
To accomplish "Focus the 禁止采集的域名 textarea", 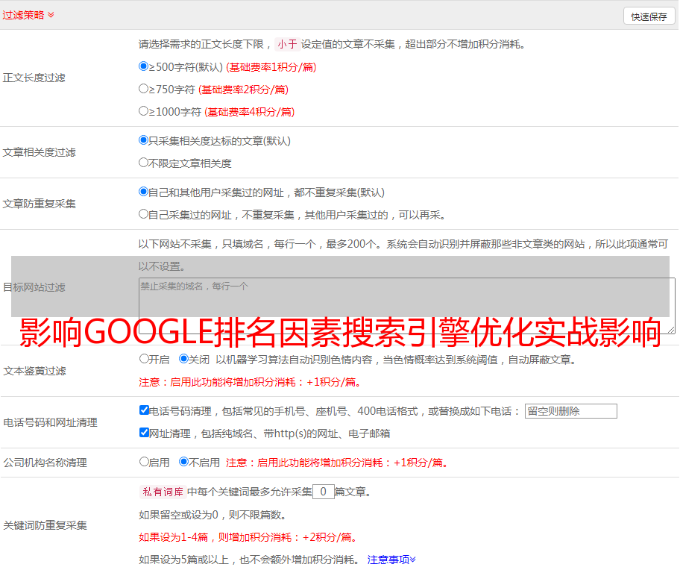I will click(407, 306).
